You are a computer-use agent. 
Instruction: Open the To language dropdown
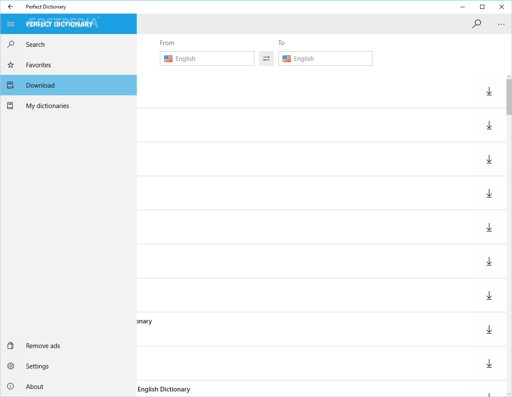point(325,59)
